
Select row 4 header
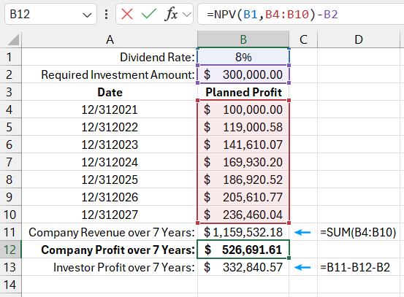10,109
